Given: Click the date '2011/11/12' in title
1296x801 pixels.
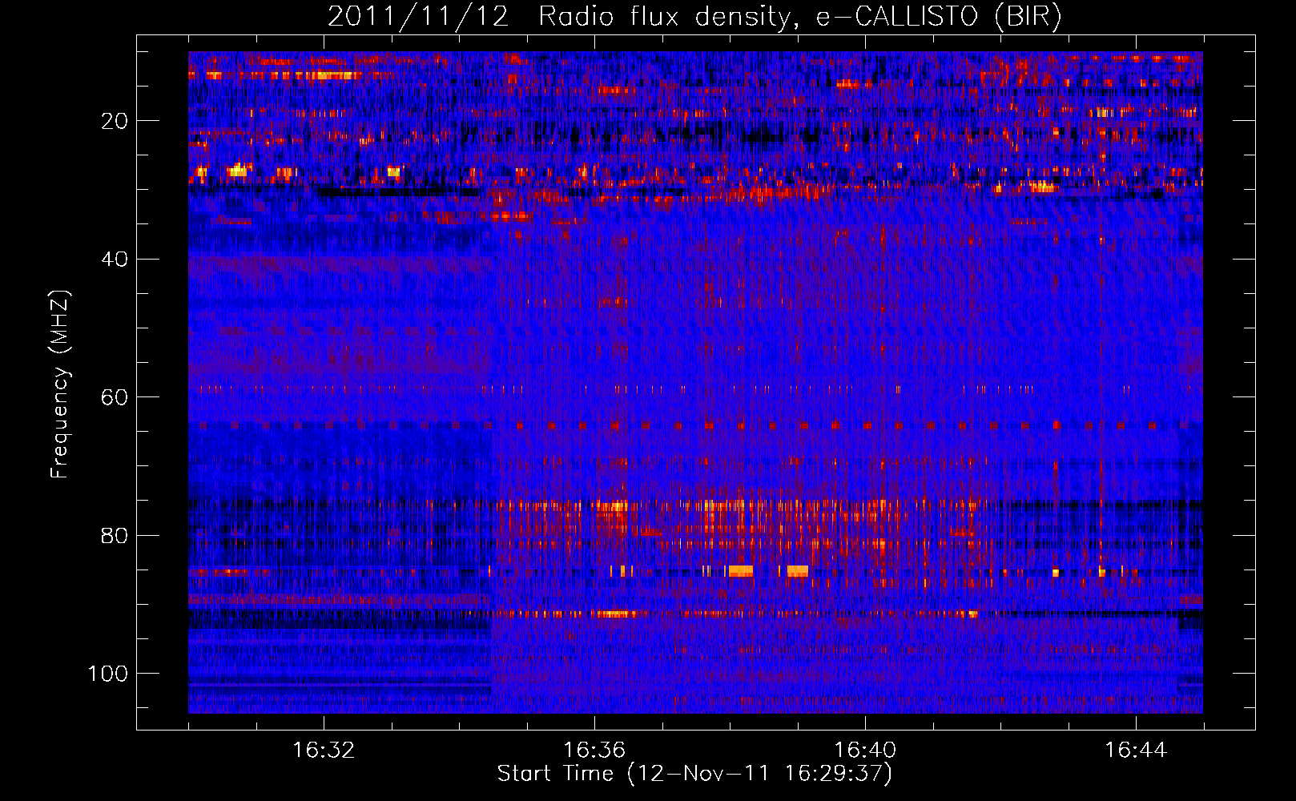Looking at the screenshot, I should click(418, 17).
